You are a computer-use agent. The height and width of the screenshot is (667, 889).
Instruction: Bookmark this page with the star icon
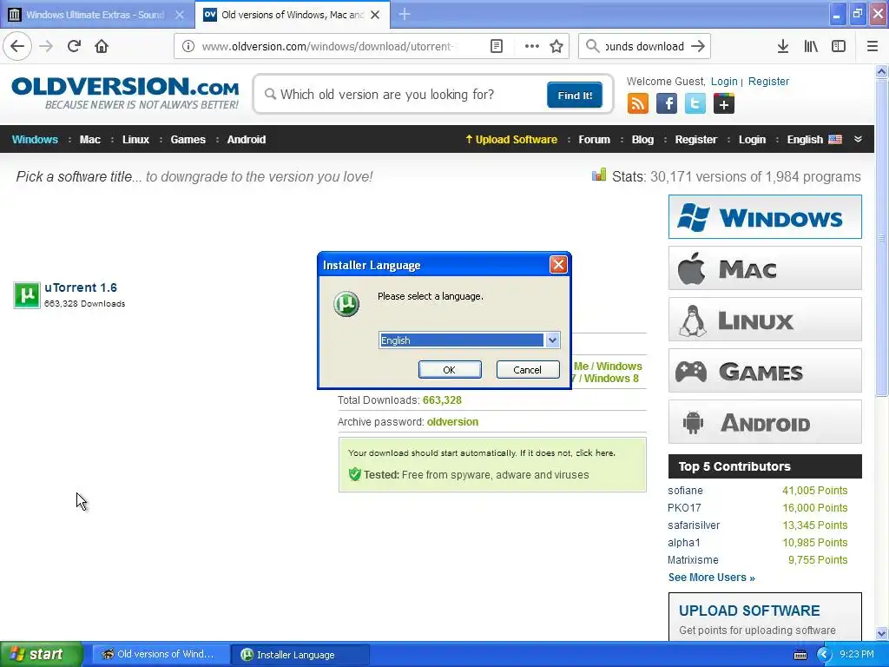point(556,46)
